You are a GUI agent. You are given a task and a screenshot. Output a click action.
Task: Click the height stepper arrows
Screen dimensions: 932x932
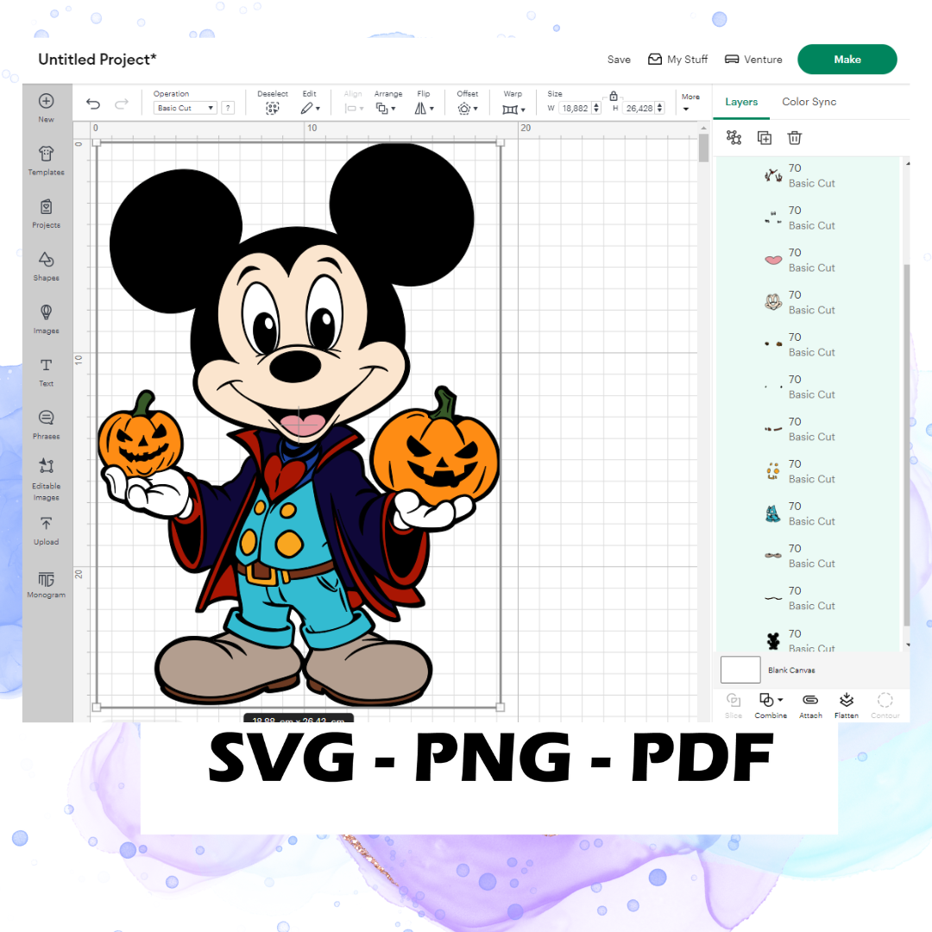click(660, 108)
